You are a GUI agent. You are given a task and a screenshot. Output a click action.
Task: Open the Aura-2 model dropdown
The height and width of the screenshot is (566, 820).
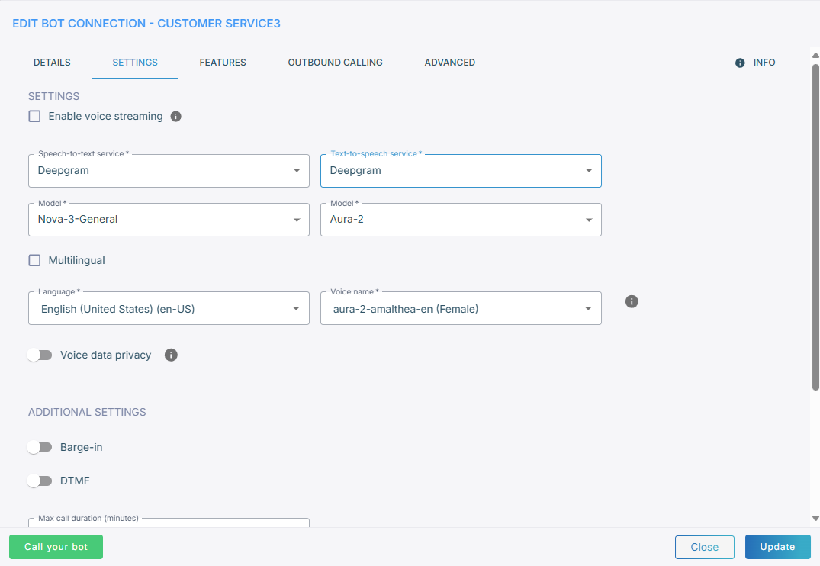click(x=461, y=220)
